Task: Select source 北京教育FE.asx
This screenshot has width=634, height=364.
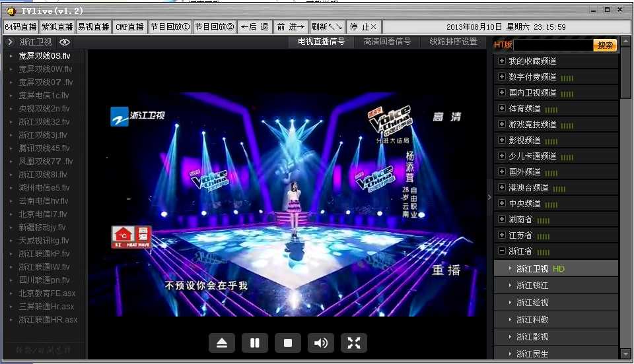Action: 44,293
